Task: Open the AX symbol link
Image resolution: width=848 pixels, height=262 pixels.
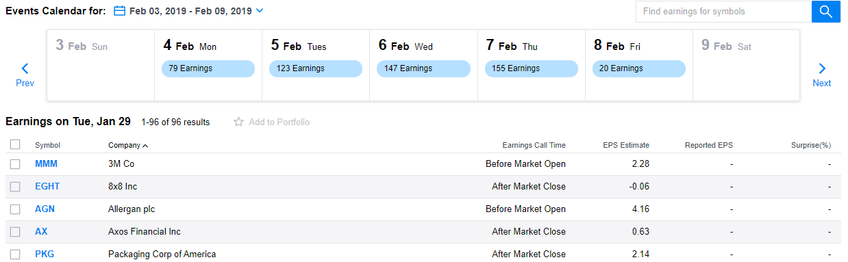Action: pyautogui.click(x=41, y=231)
